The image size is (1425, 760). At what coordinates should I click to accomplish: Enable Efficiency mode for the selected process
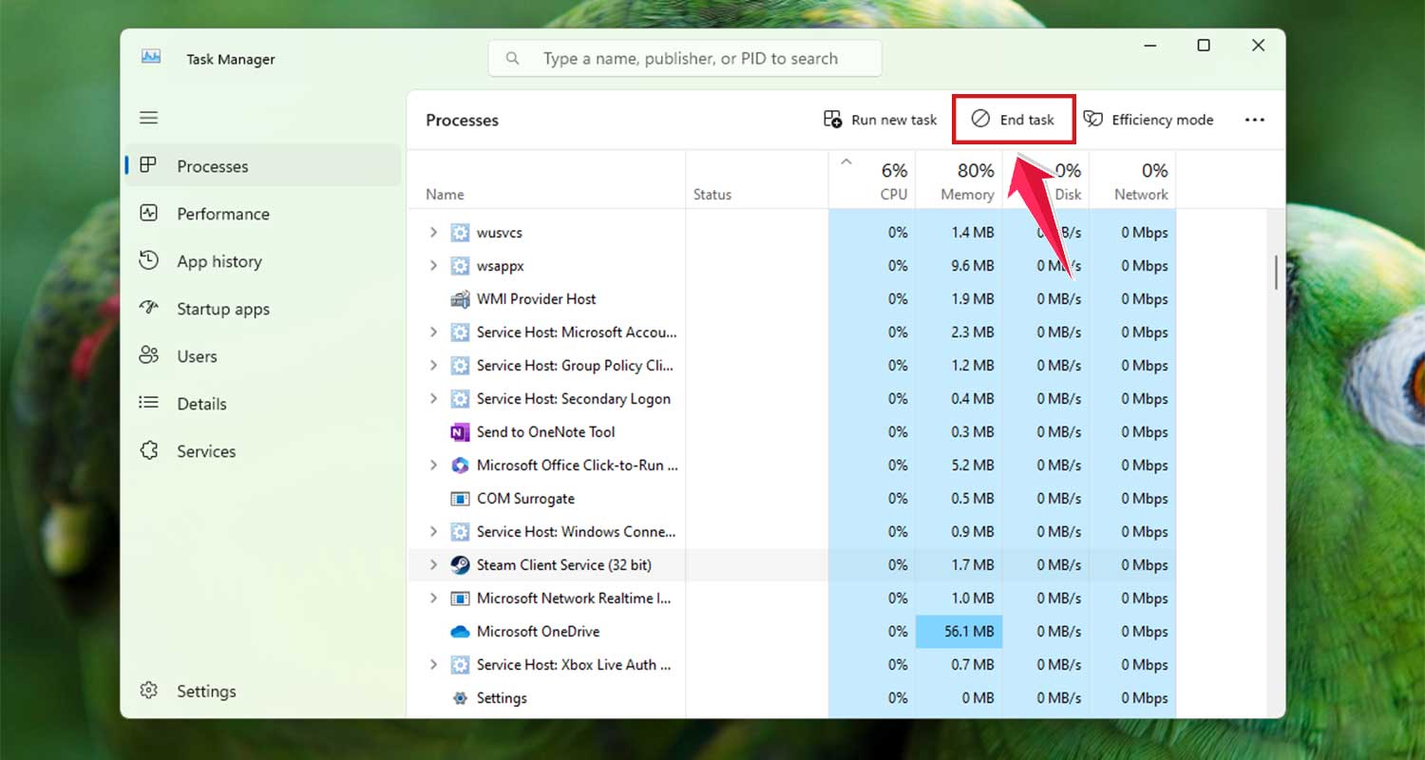(1149, 119)
